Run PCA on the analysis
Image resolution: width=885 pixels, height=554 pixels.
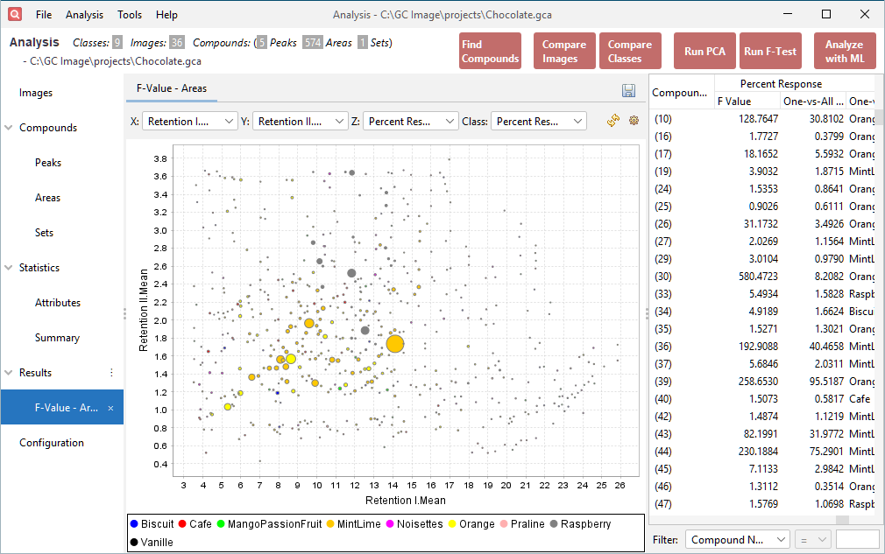[704, 50]
